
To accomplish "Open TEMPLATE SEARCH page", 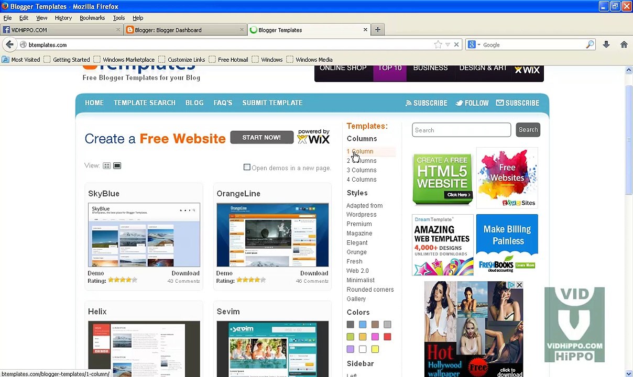I will coord(145,103).
